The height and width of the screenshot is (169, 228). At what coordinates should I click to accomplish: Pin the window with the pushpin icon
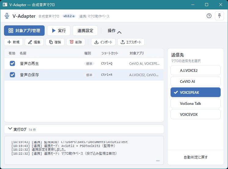coord(219,16)
